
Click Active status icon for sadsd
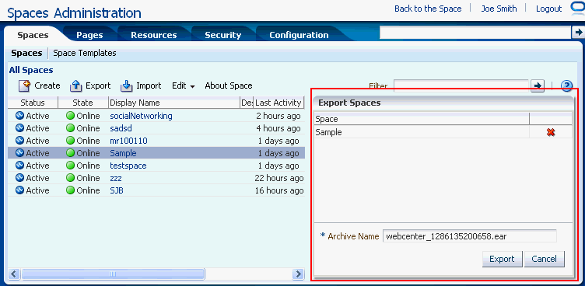[x=19, y=128]
